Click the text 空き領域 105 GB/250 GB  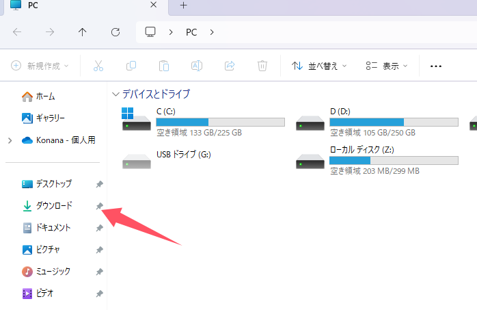click(372, 133)
